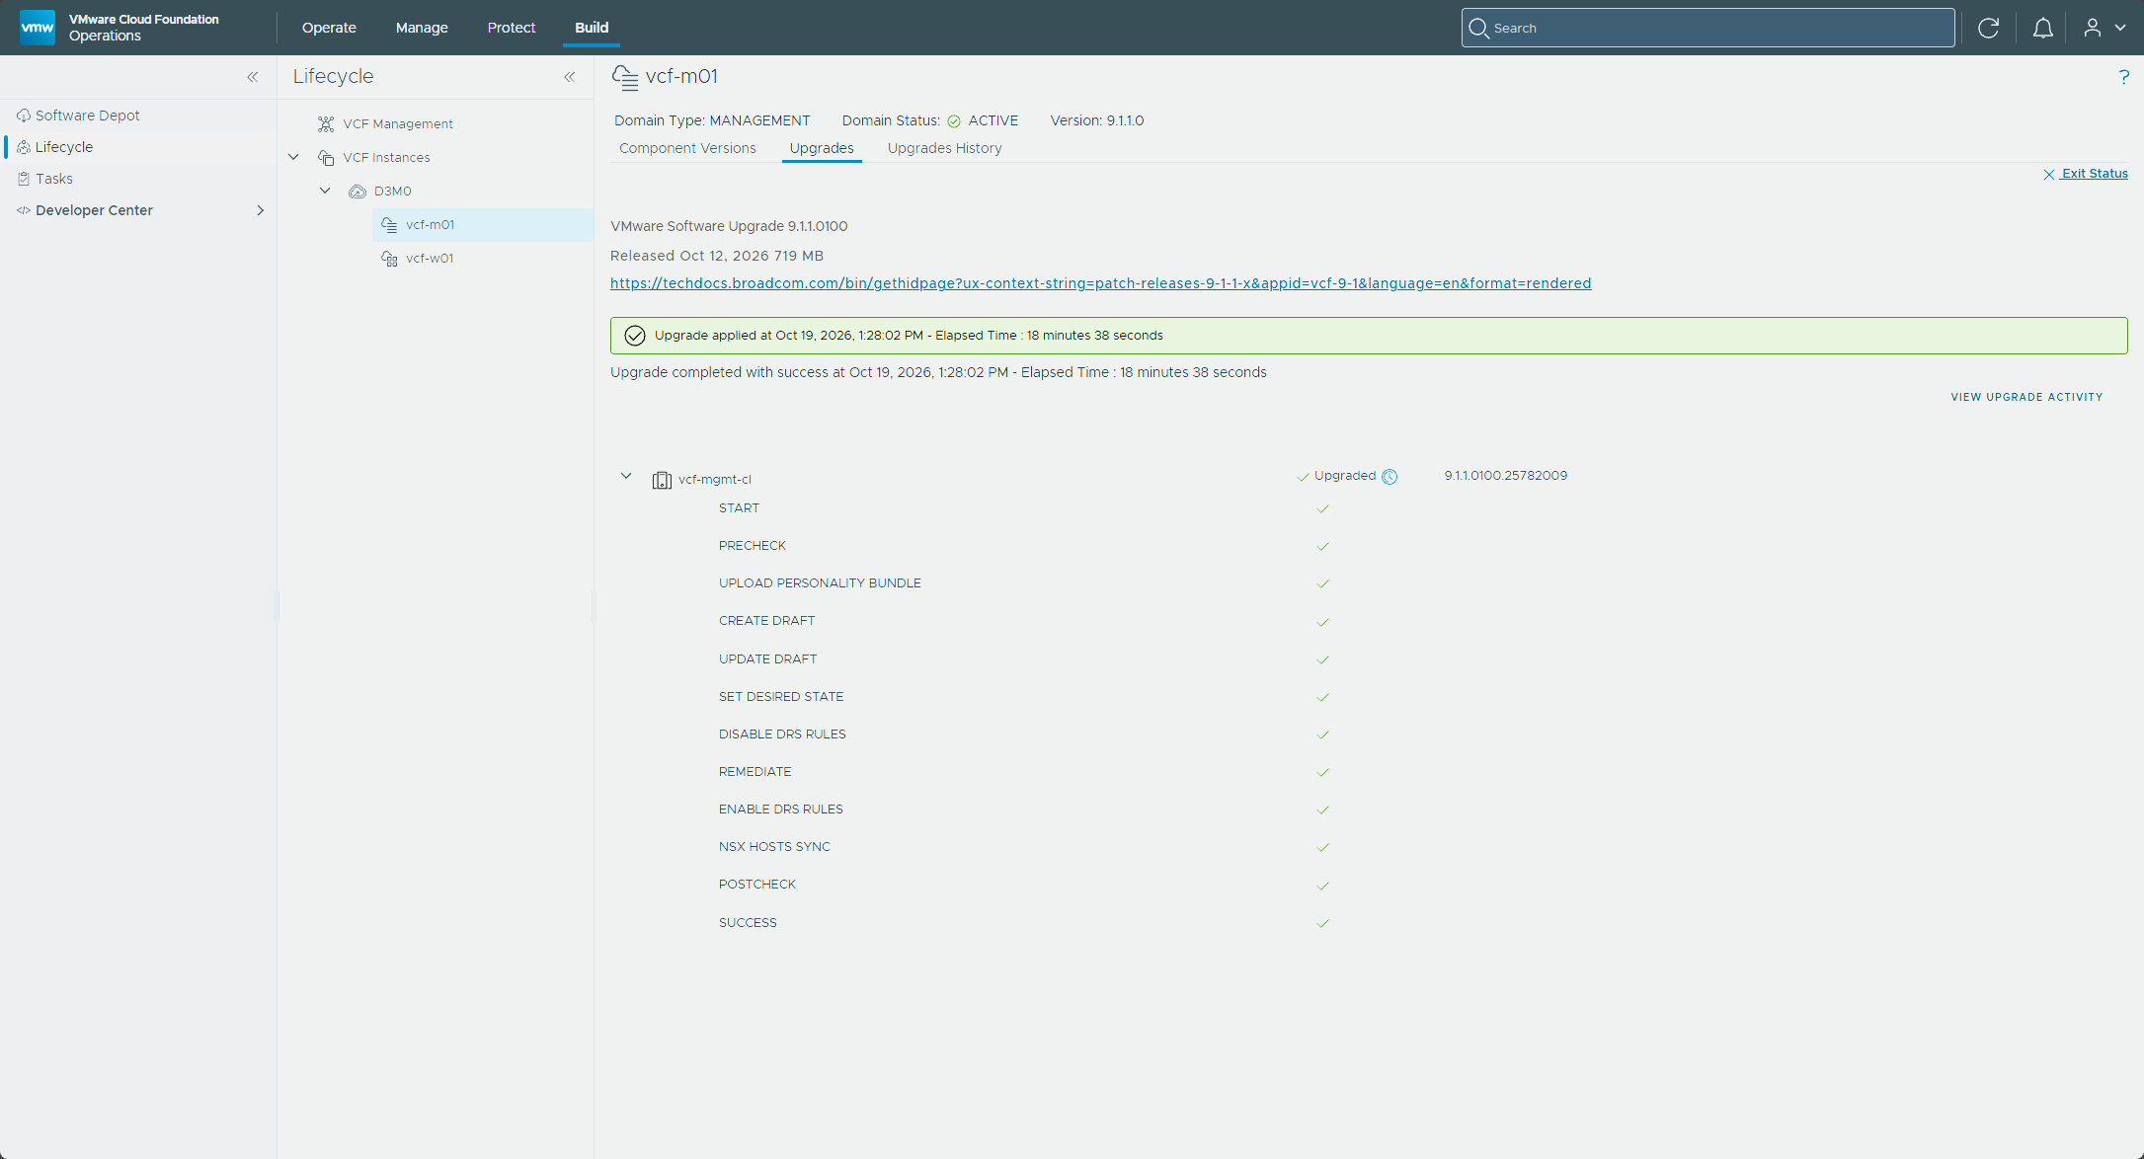Screen dimensions: 2144x1159
Task: Click the ENABLE DRS RULES step
Action: pyautogui.click(x=781, y=810)
